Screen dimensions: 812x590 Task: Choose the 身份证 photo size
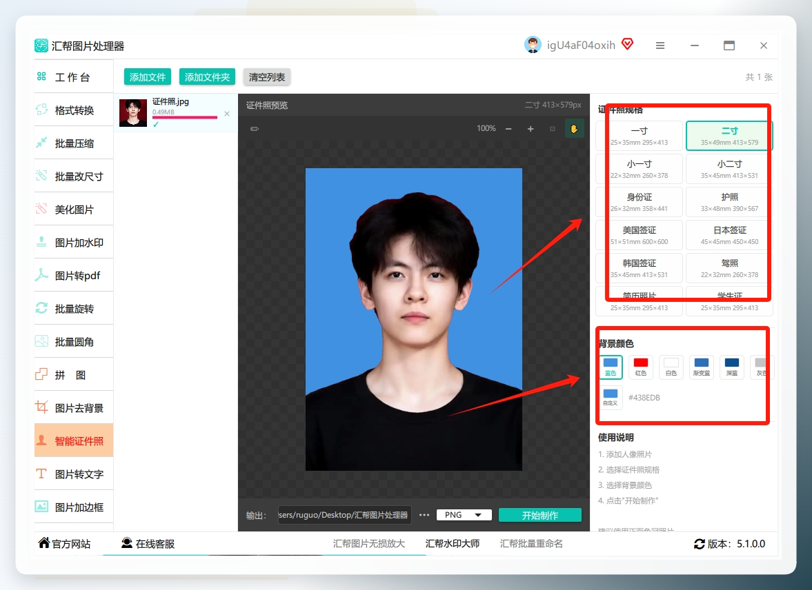click(639, 202)
